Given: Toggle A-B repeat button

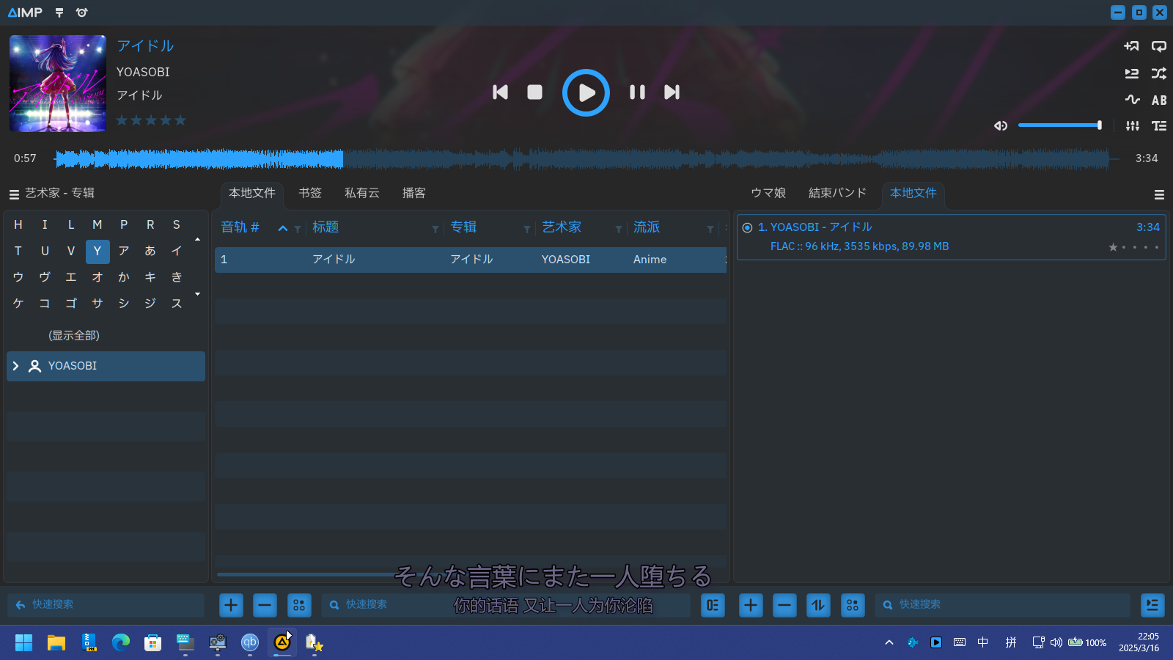Looking at the screenshot, I should (1159, 100).
